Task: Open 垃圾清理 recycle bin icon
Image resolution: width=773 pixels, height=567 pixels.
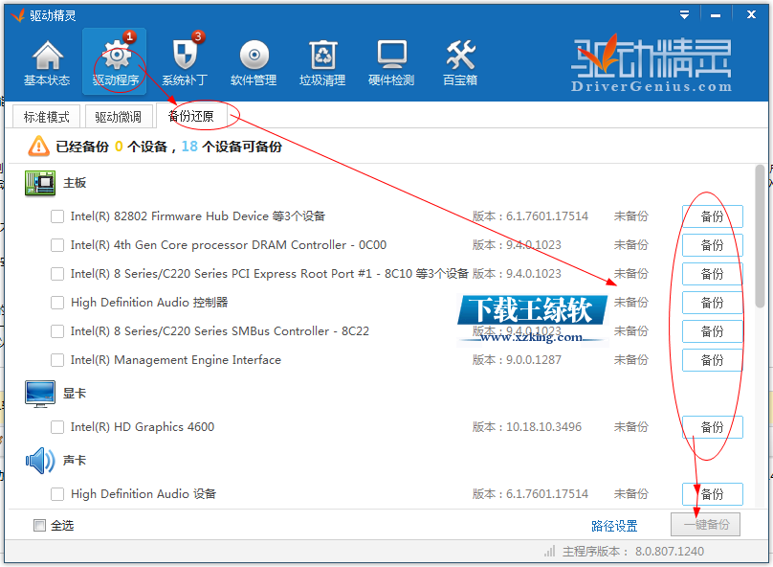Action: (x=323, y=55)
